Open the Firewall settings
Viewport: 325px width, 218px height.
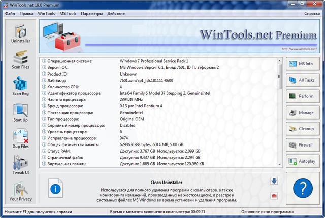tap(303, 145)
